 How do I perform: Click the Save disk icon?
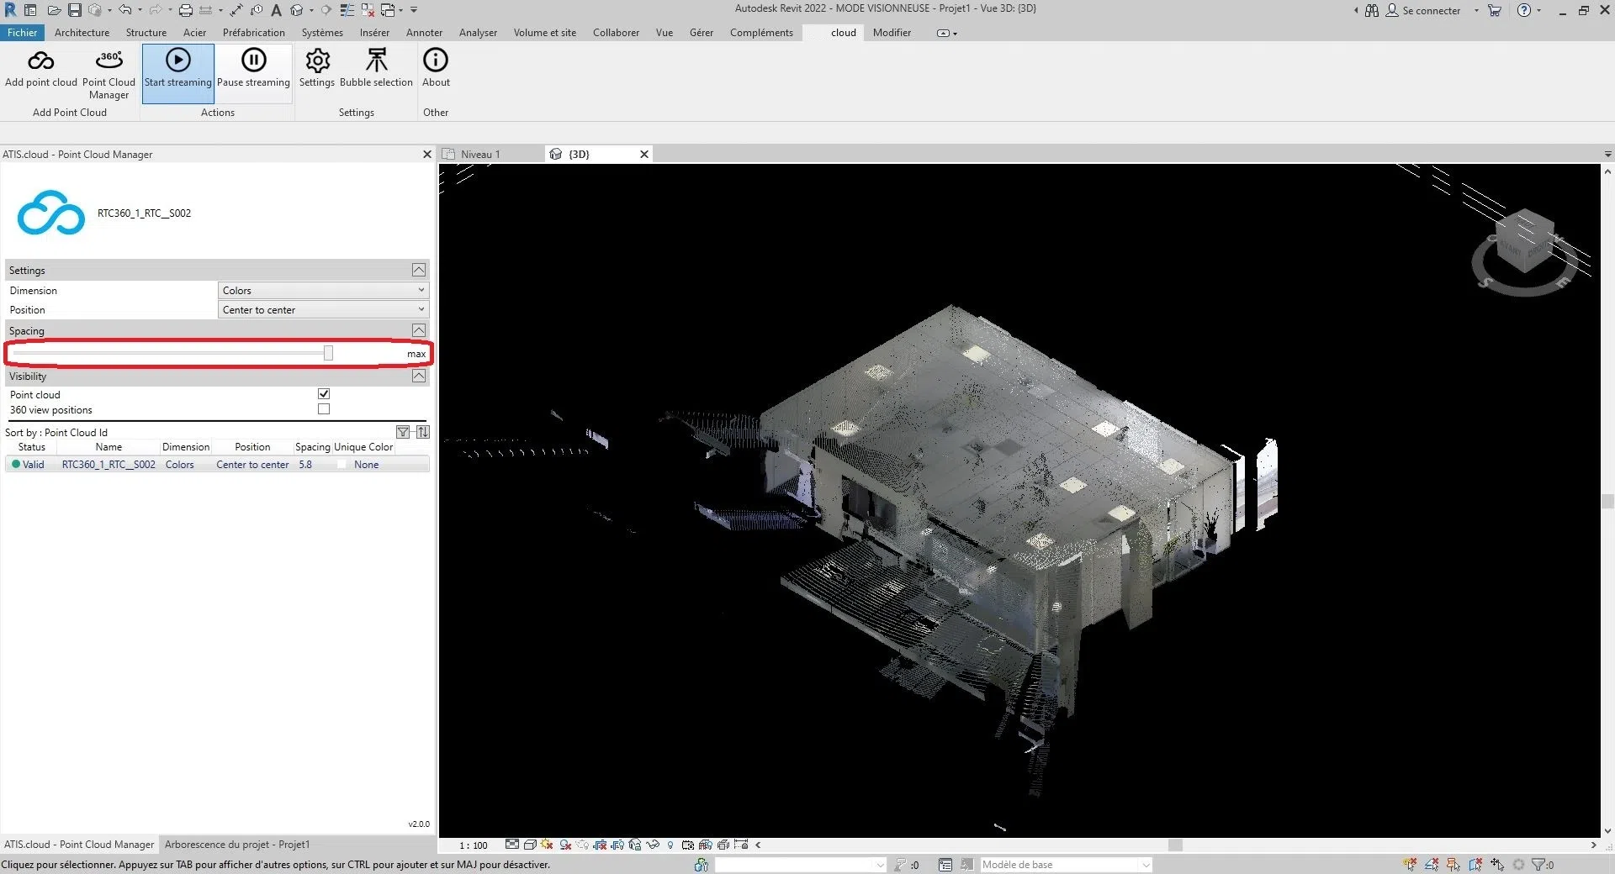coord(75,10)
